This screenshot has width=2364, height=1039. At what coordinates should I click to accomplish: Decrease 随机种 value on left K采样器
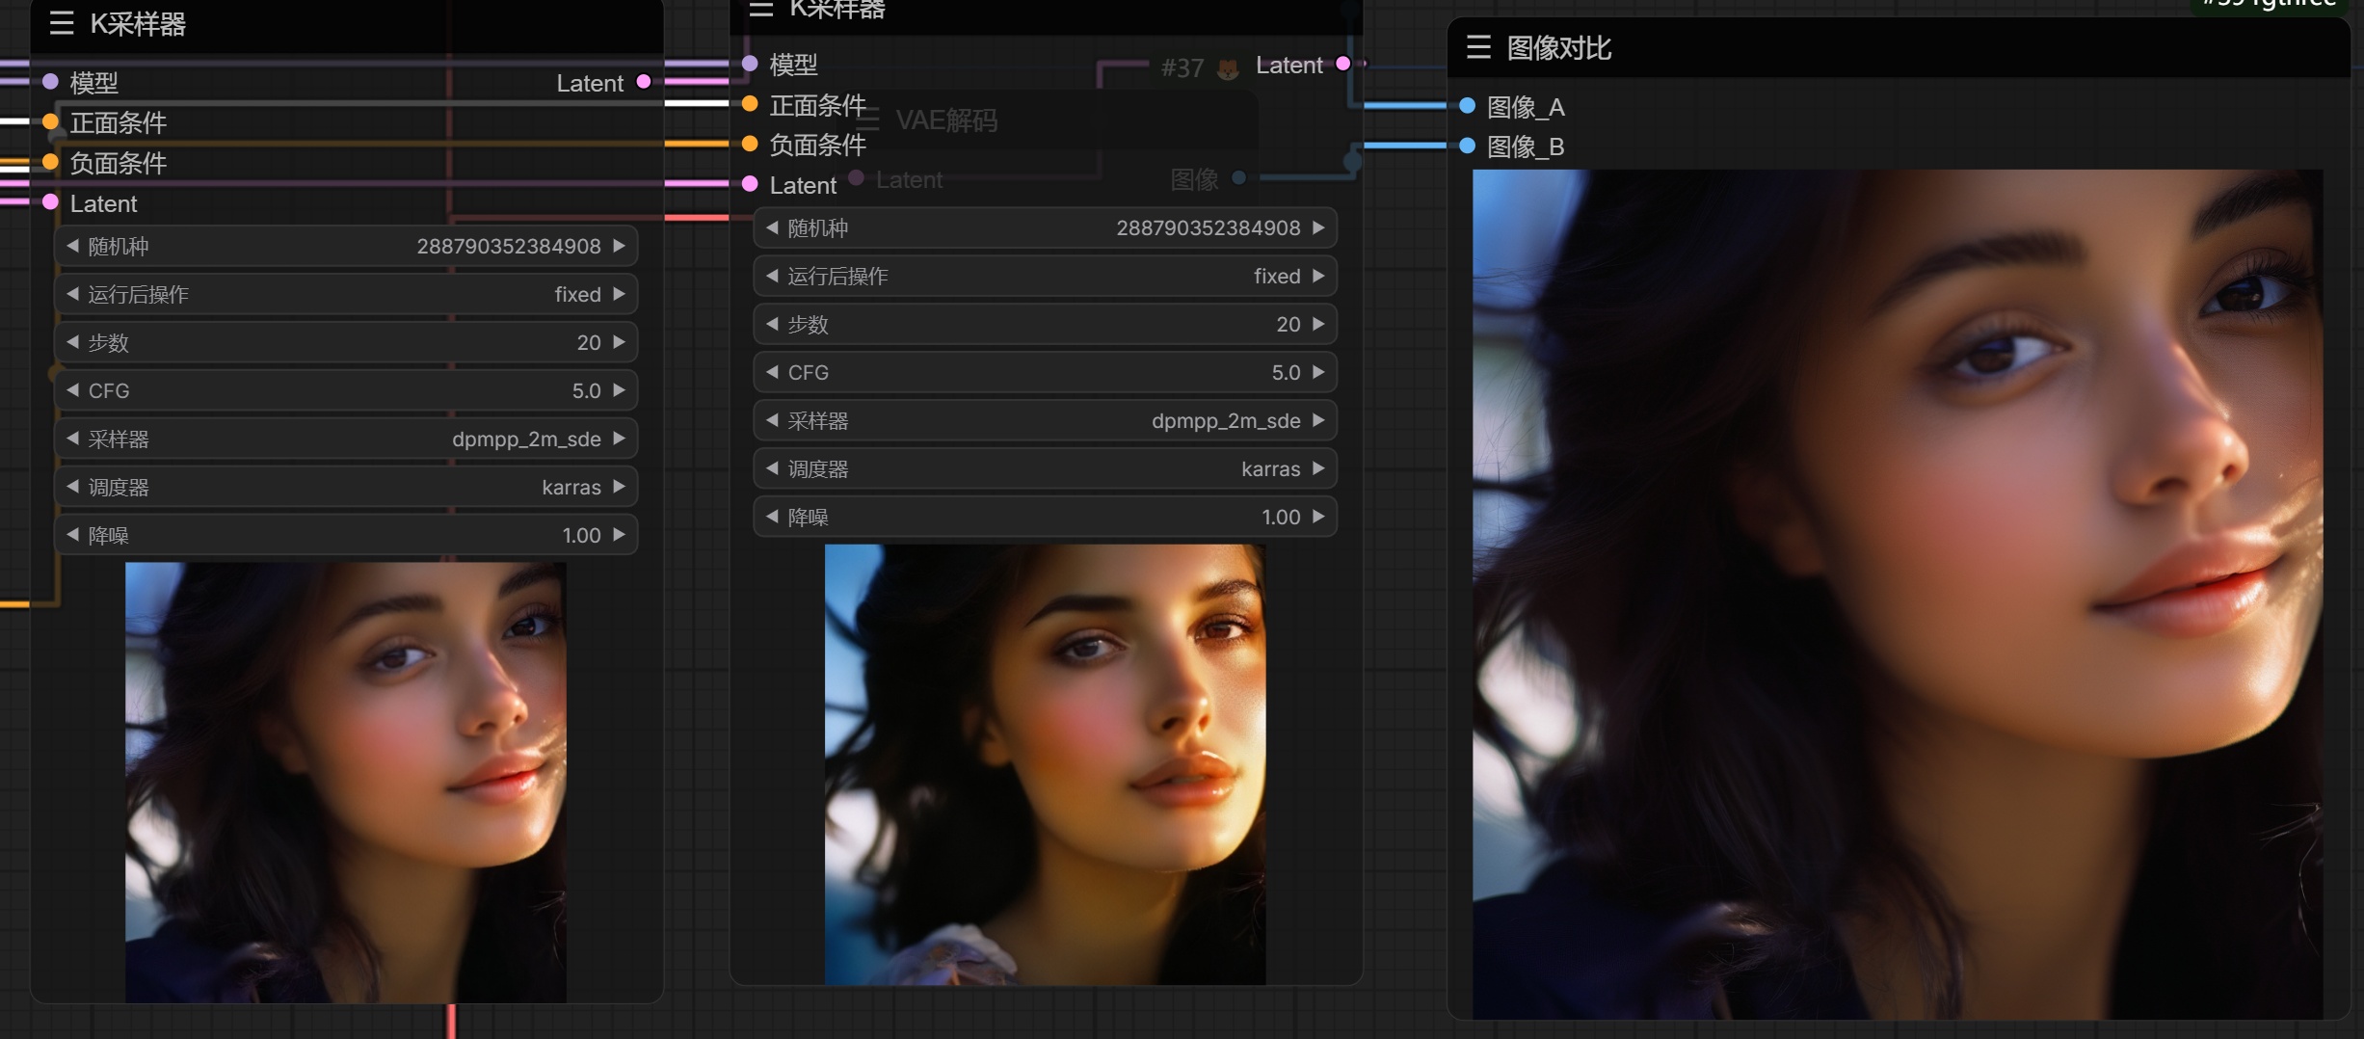72,246
